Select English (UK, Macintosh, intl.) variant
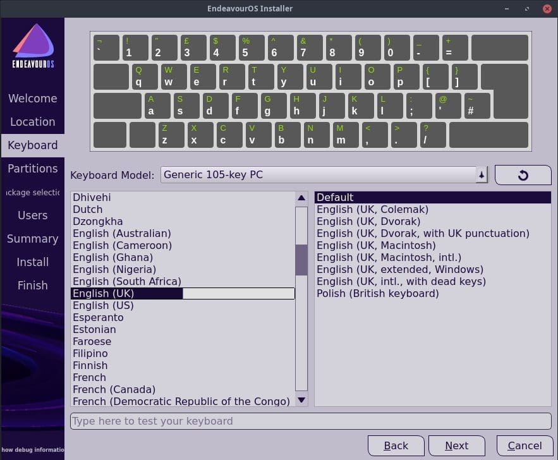This screenshot has height=460, width=558. point(433,258)
